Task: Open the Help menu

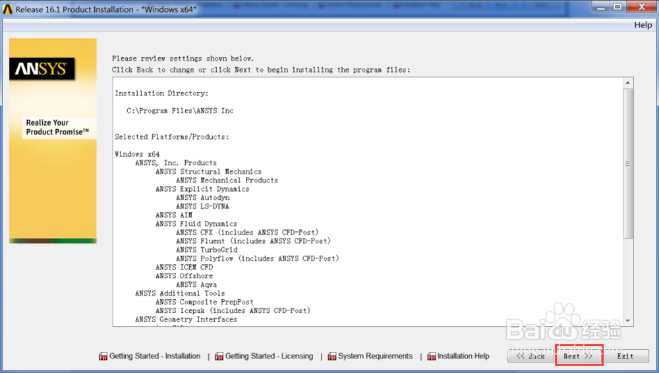Action: click(643, 25)
